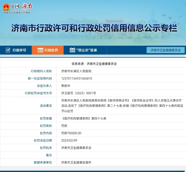The height and width of the screenshot is (172, 186).
Task: Select the date 2023/02/09
Action: 69,141
